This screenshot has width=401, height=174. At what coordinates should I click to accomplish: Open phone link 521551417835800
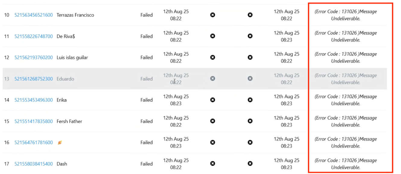point(33,122)
